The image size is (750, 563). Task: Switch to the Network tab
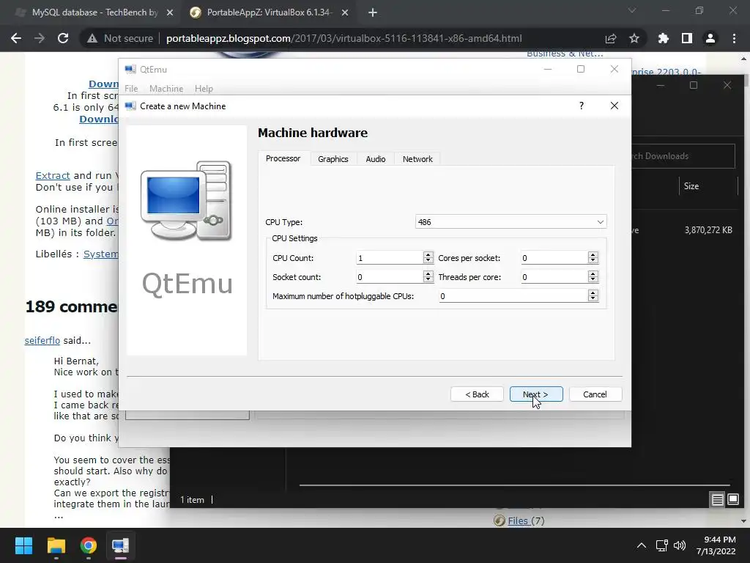coord(417,159)
